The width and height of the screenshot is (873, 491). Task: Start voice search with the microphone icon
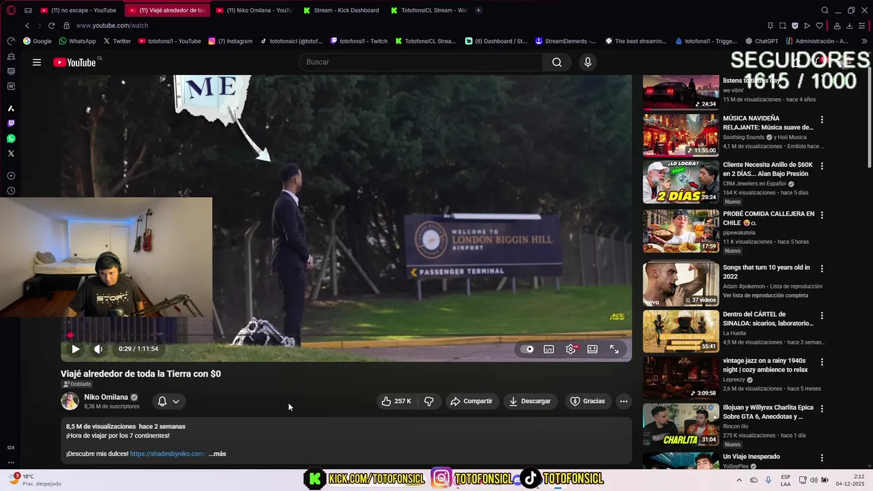[x=588, y=62]
